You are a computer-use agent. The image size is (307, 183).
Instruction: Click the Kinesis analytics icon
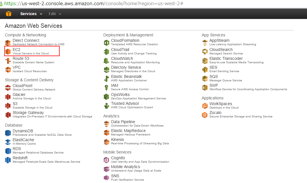[106, 141]
